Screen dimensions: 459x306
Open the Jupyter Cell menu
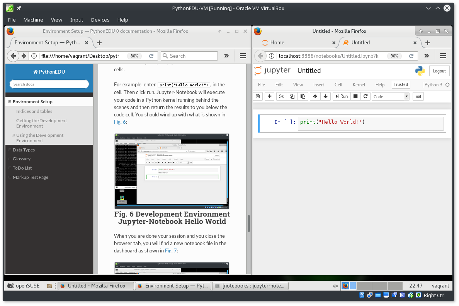pos(338,85)
